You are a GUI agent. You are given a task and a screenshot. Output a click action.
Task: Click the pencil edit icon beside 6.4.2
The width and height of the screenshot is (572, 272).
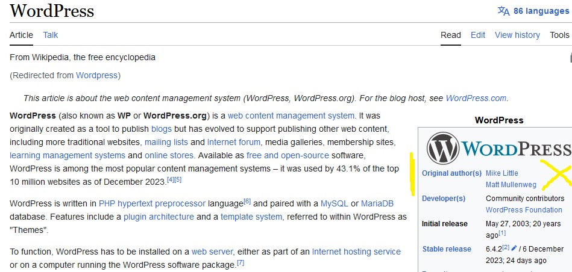[514, 247]
